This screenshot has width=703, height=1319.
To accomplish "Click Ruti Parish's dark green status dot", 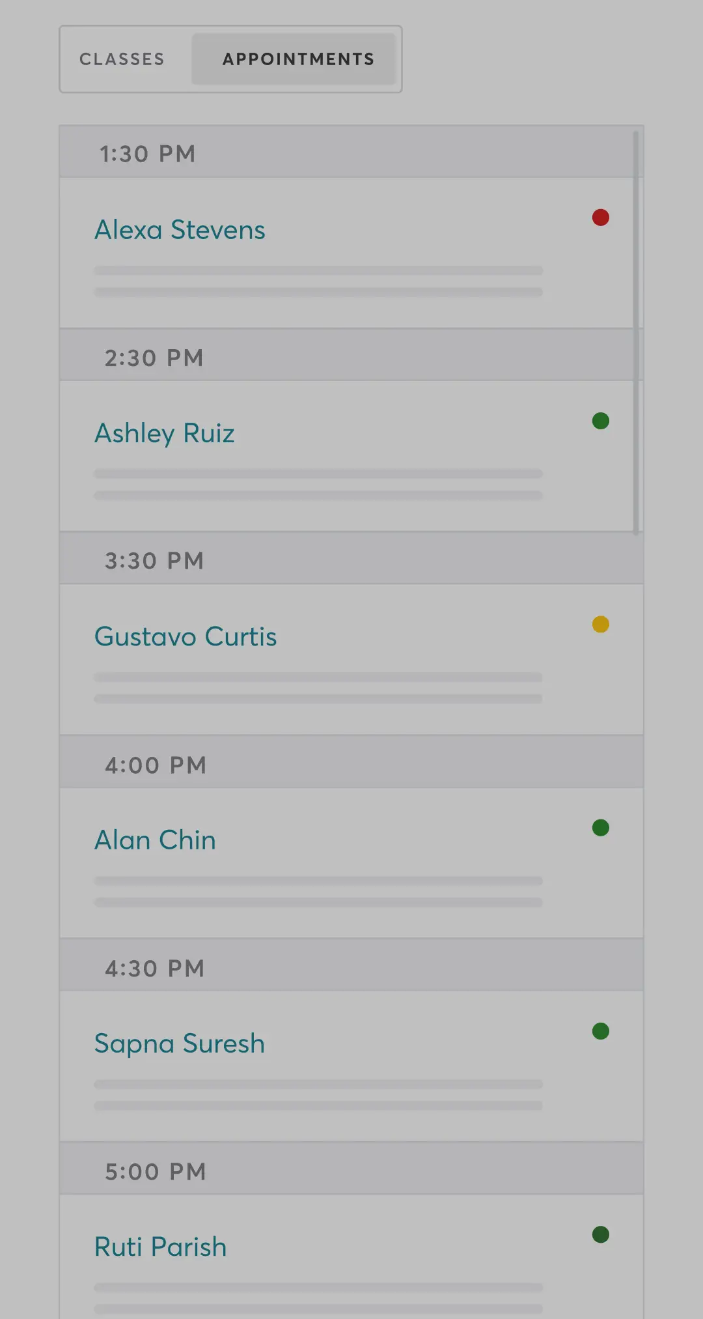I will pyautogui.click(x=600, y=1234).
